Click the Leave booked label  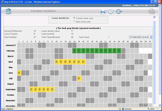48,34
